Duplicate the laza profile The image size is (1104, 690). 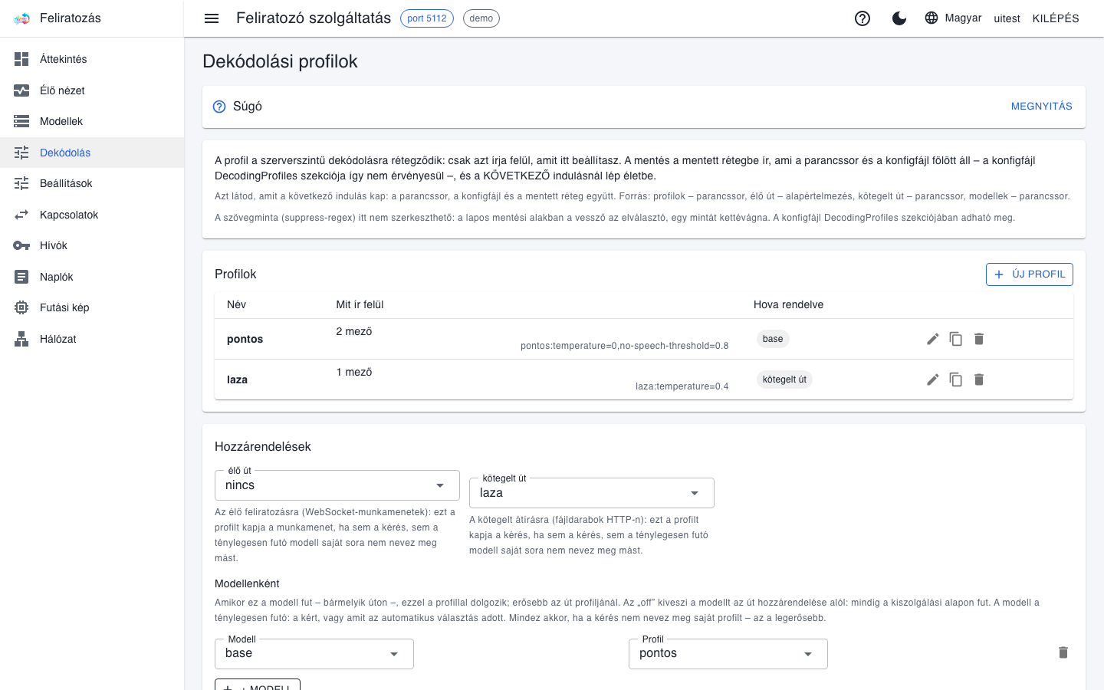tap(956, 379)
